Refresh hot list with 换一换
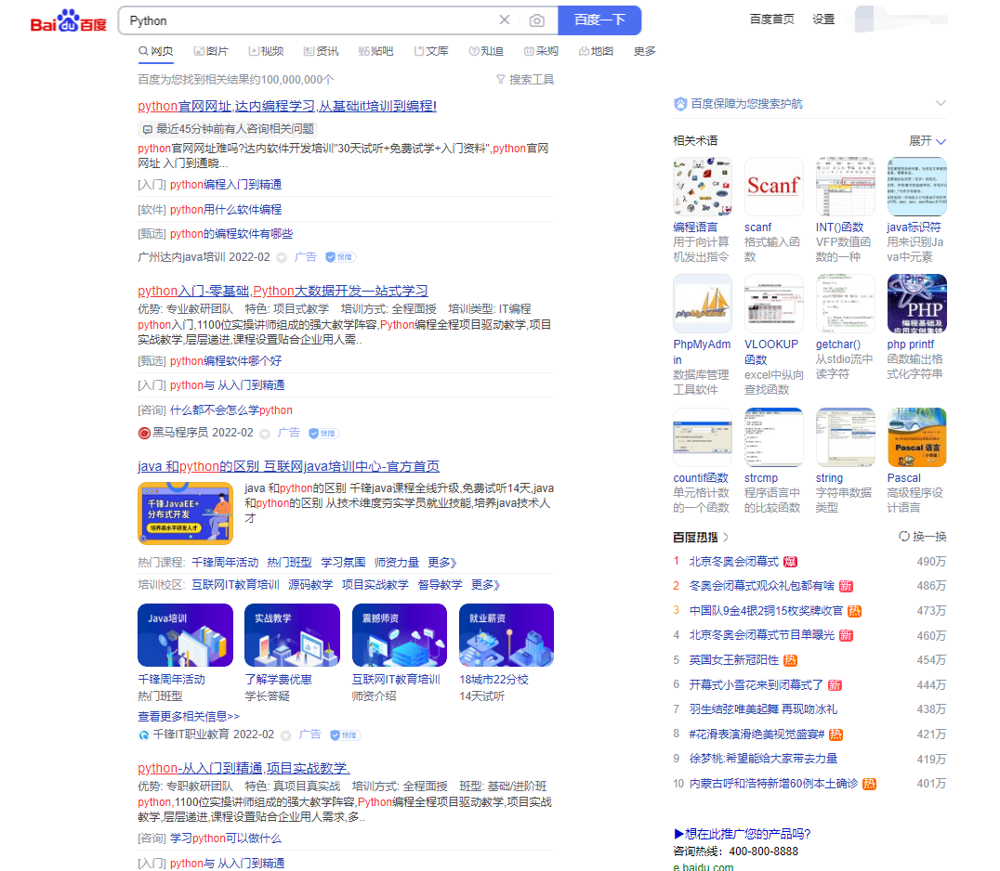This screenshot has width=1000, height=871. click(x=923, y=537)
